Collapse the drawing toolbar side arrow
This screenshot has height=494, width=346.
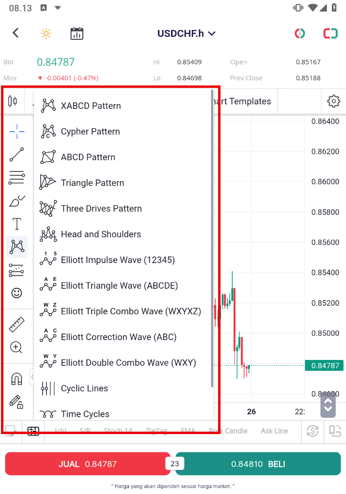point(32,377)
